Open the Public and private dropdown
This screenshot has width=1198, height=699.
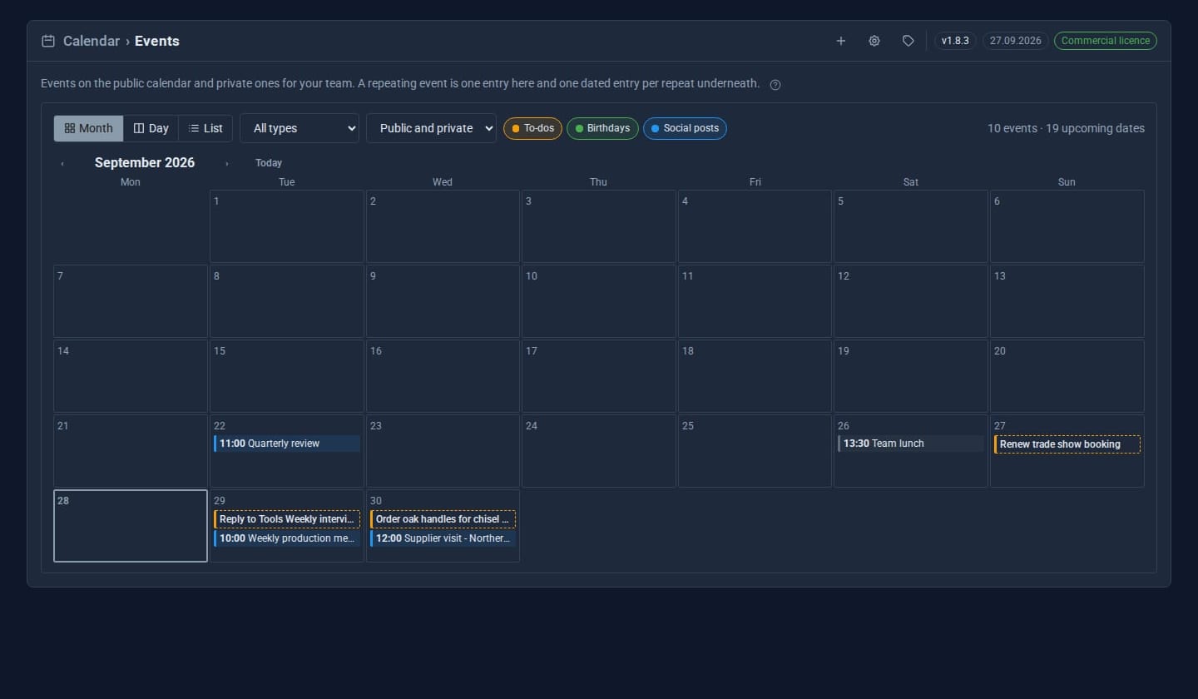click(x=431, y=128)
